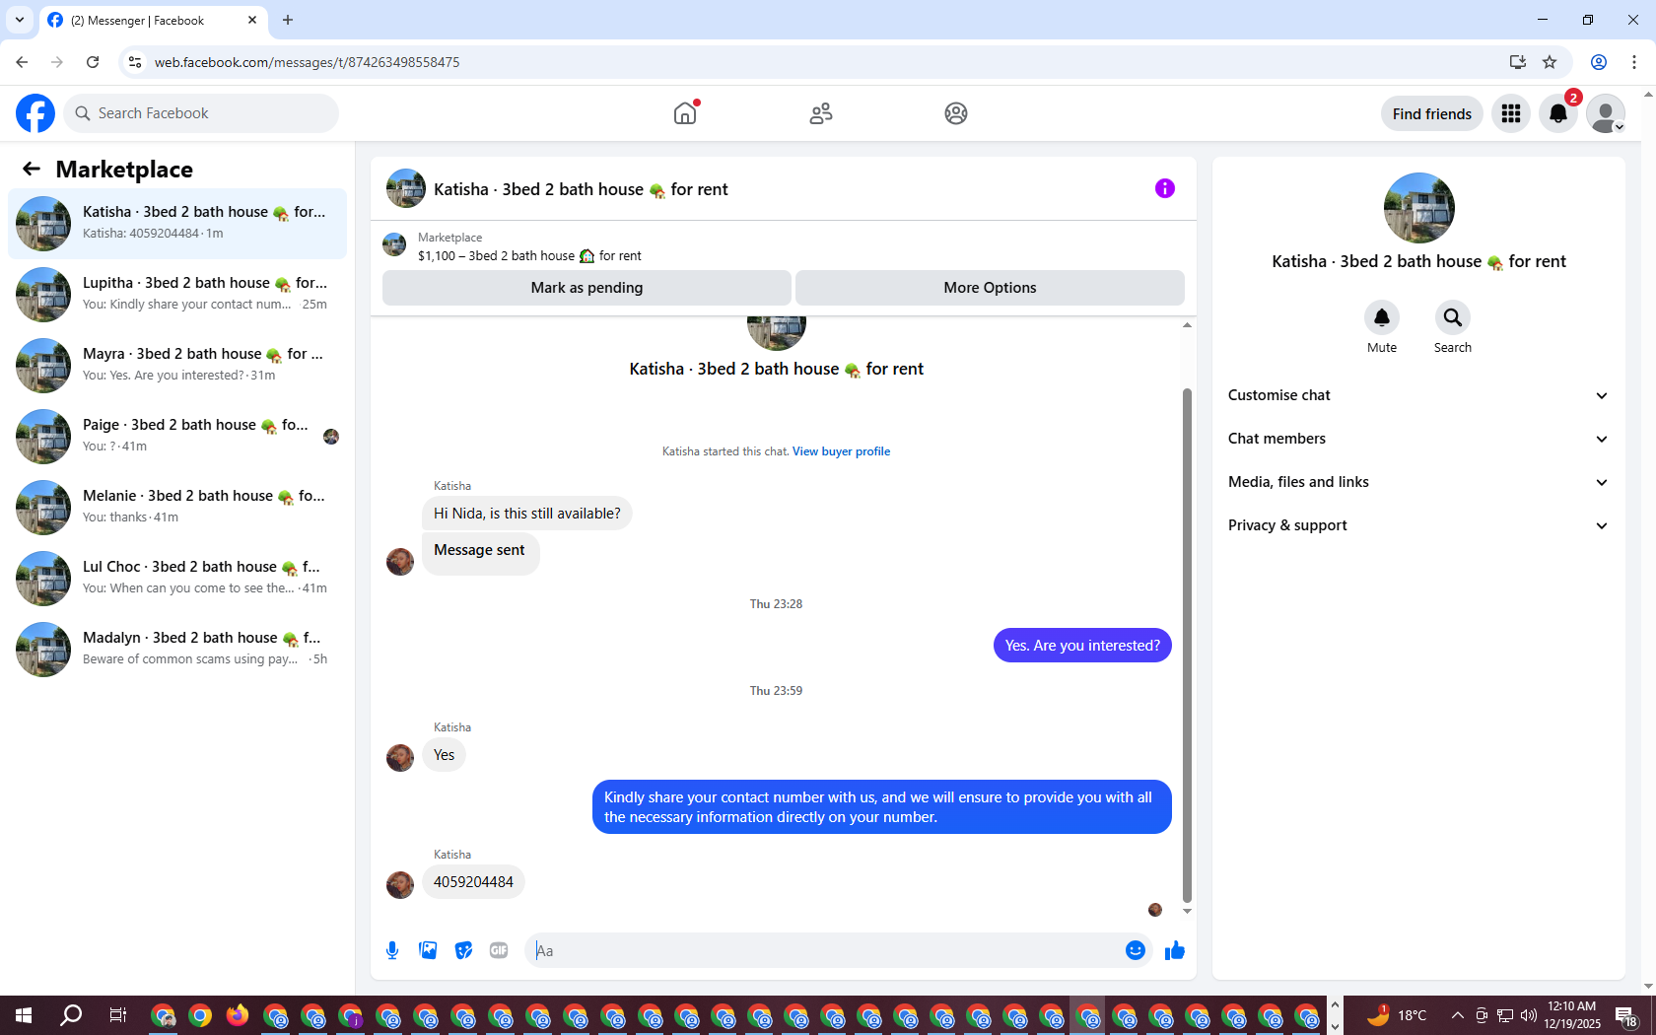Viewport: 1656px width, 1035px height.
Task: Click Katisha's avatar beside 4059204484 message
Action: click(x=400, y=884)
